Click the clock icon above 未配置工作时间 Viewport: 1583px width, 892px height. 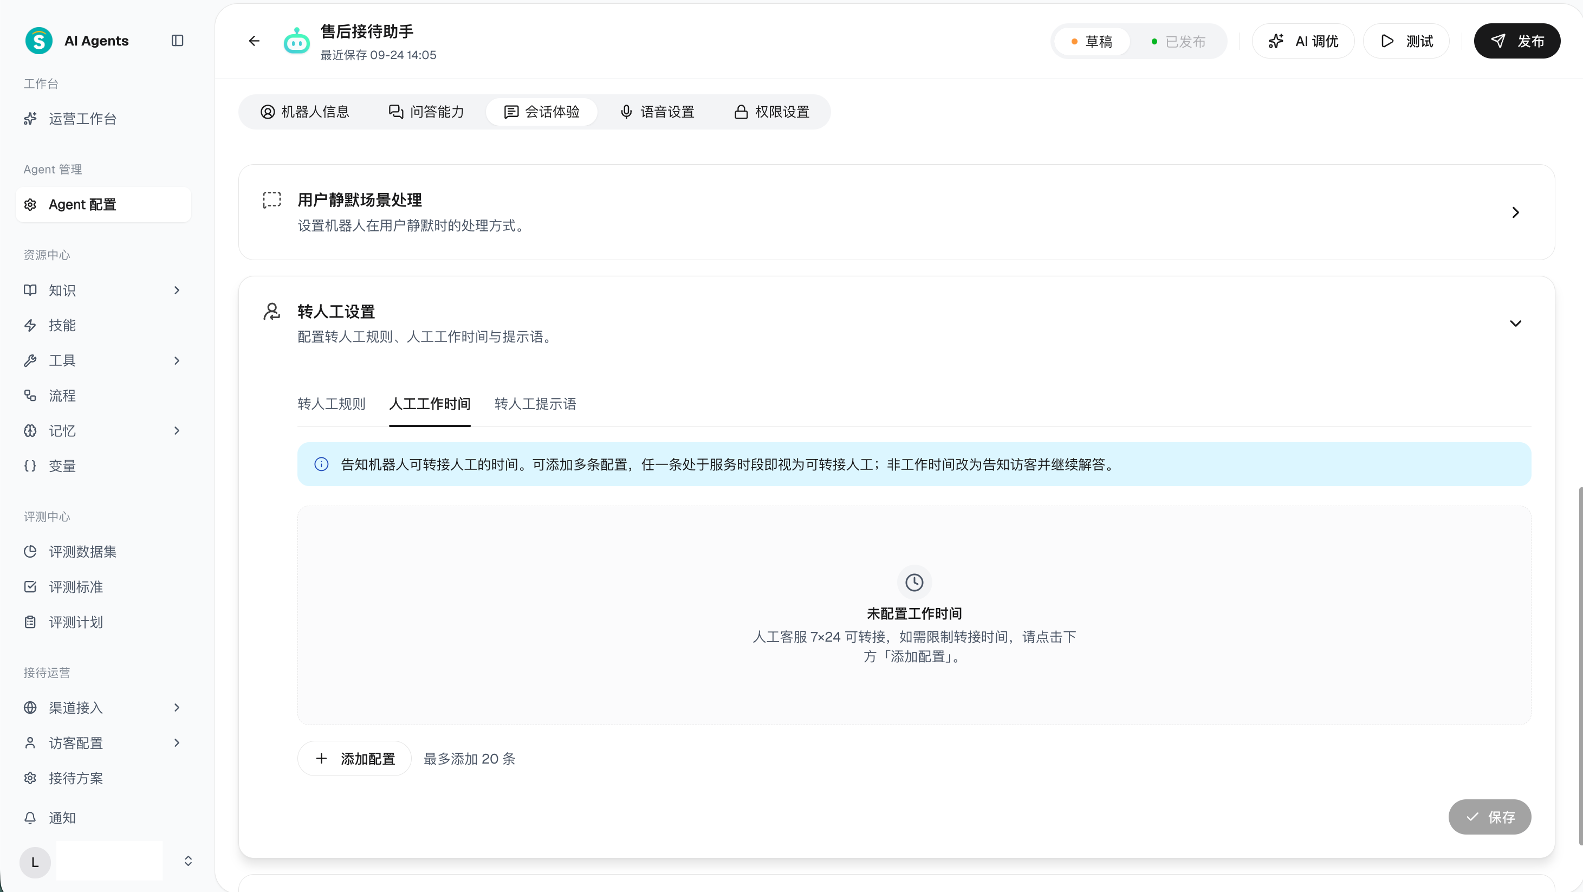(x=914, y=582)
